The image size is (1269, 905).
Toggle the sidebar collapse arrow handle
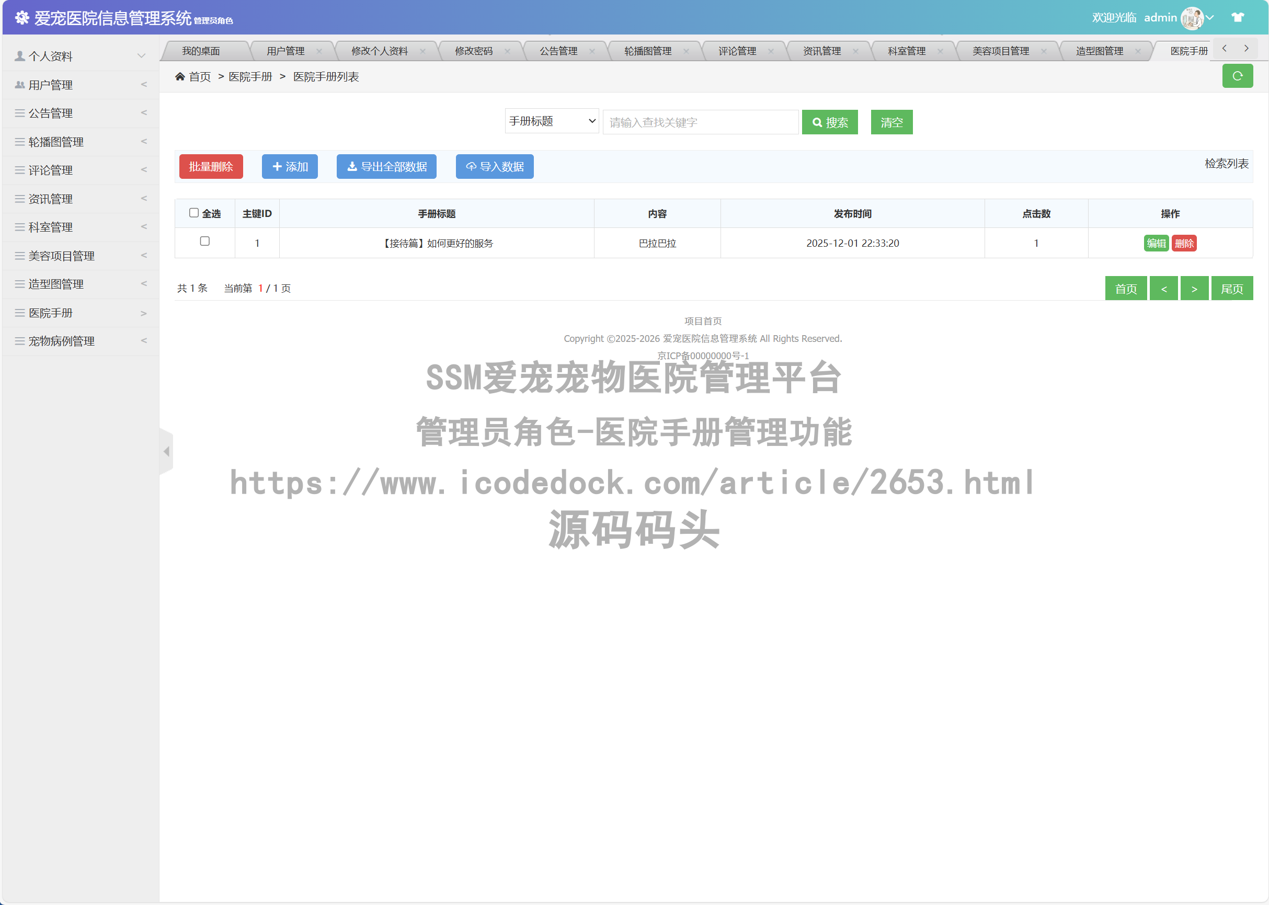(x=166, y=451)
